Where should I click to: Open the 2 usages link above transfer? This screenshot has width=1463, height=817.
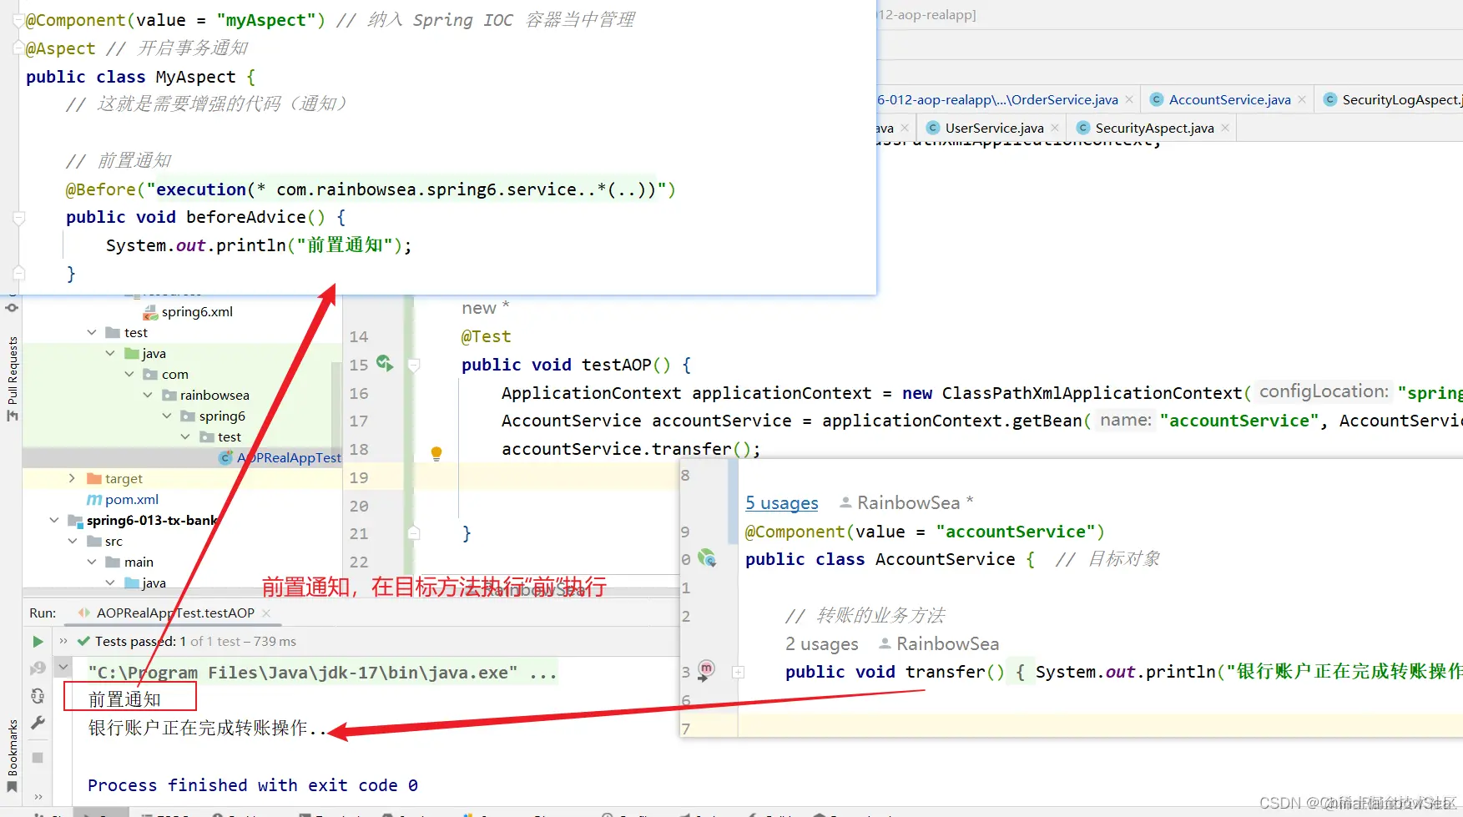822,644
